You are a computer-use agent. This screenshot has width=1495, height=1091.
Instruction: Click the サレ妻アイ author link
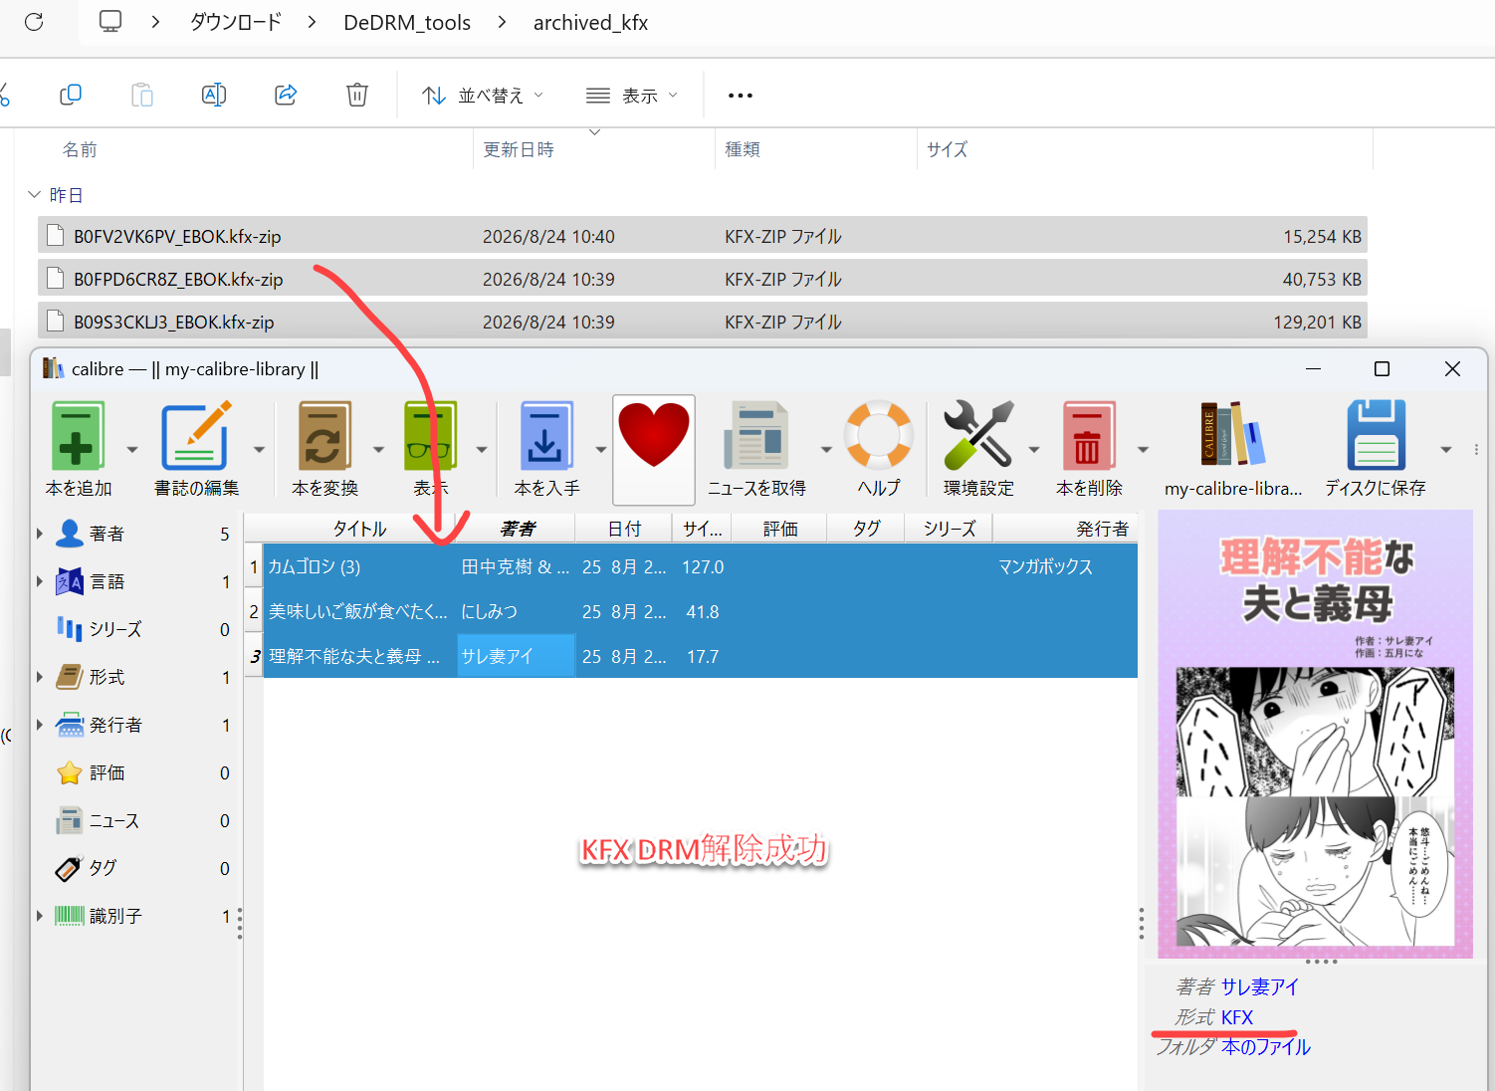coord(1260,986)
